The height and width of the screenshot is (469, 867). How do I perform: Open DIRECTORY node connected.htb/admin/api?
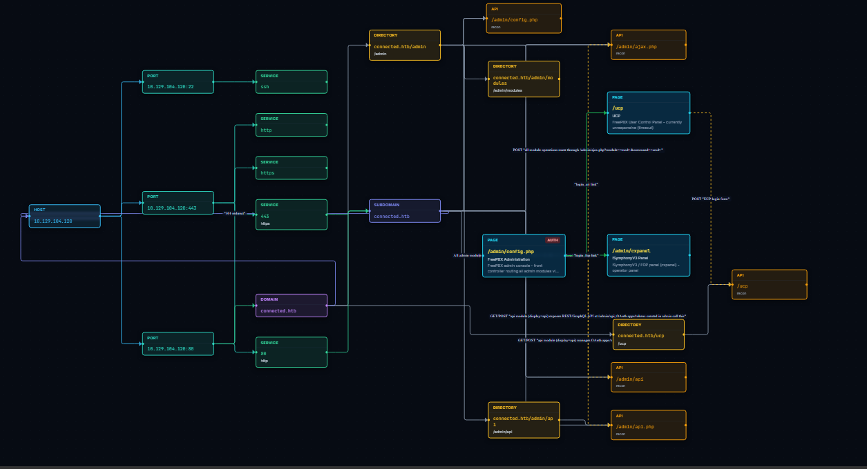[x=524, y=420]
